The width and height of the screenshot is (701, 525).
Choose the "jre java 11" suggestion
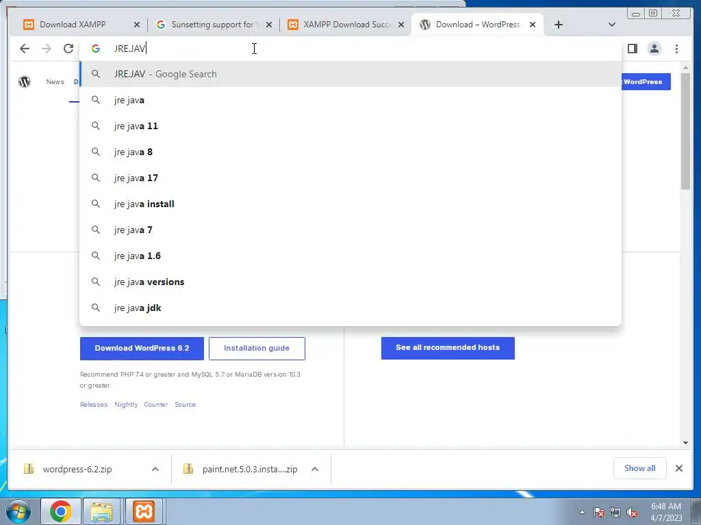click(x=350, y=126)
